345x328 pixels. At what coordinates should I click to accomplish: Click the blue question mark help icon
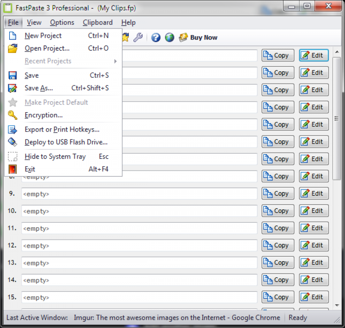tap(156, 37)
